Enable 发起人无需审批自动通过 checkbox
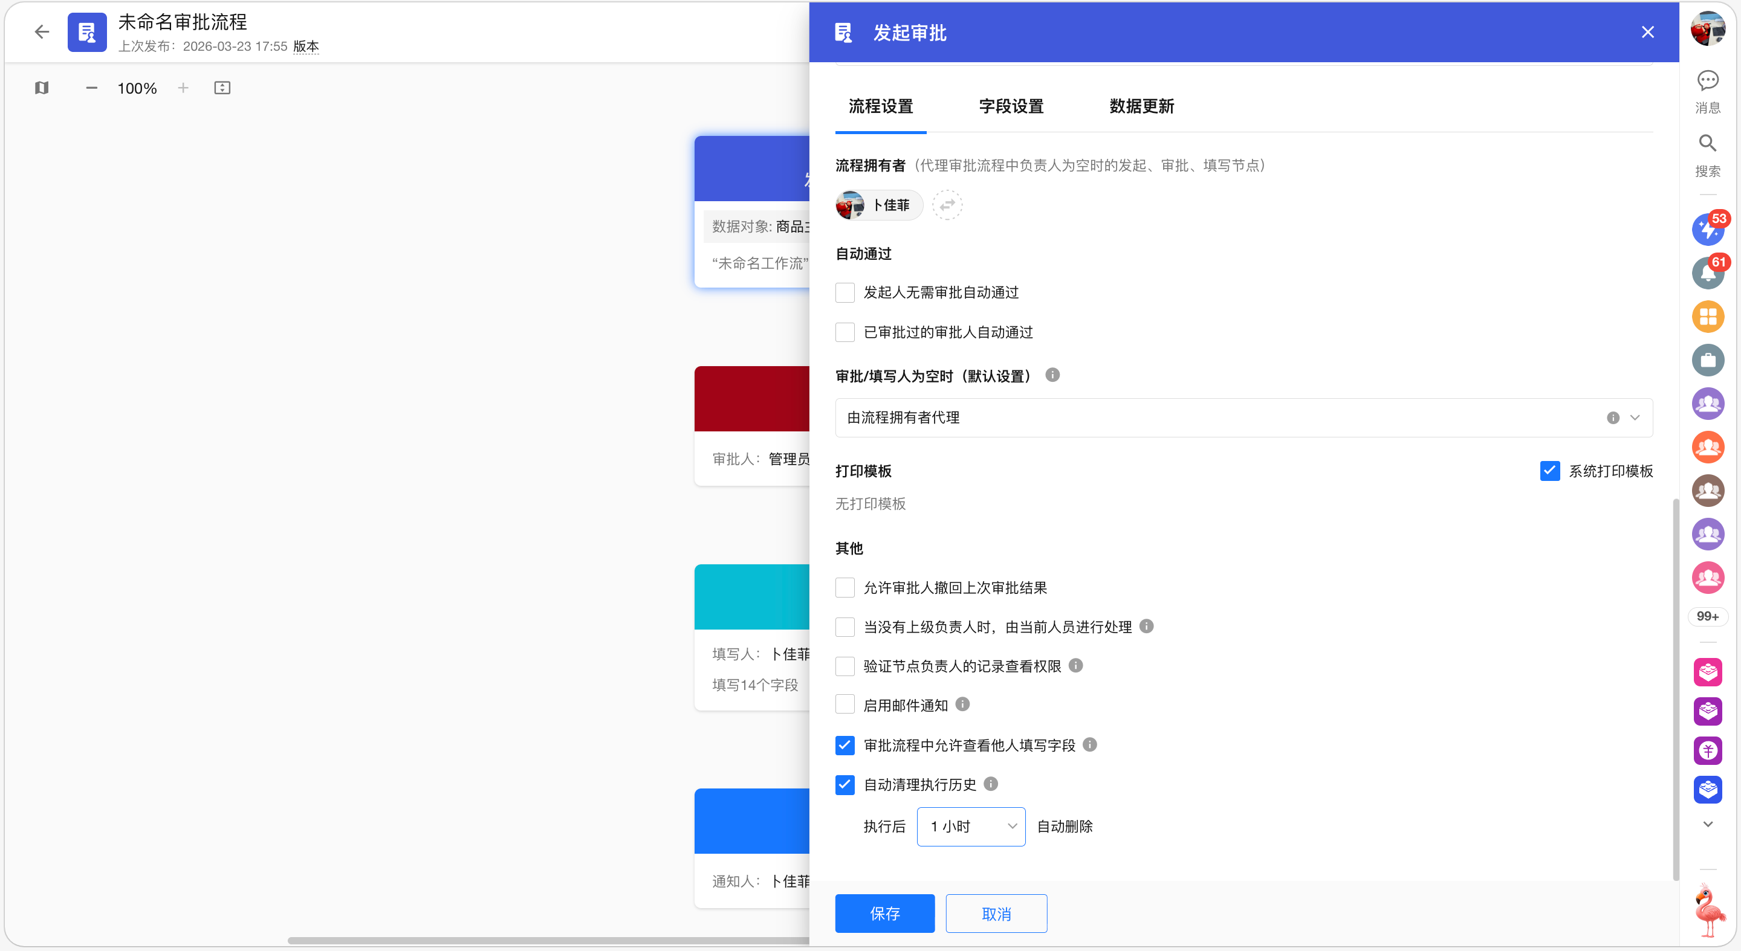The height and width of the screenshot is (951, 1741). pos(845,292)
